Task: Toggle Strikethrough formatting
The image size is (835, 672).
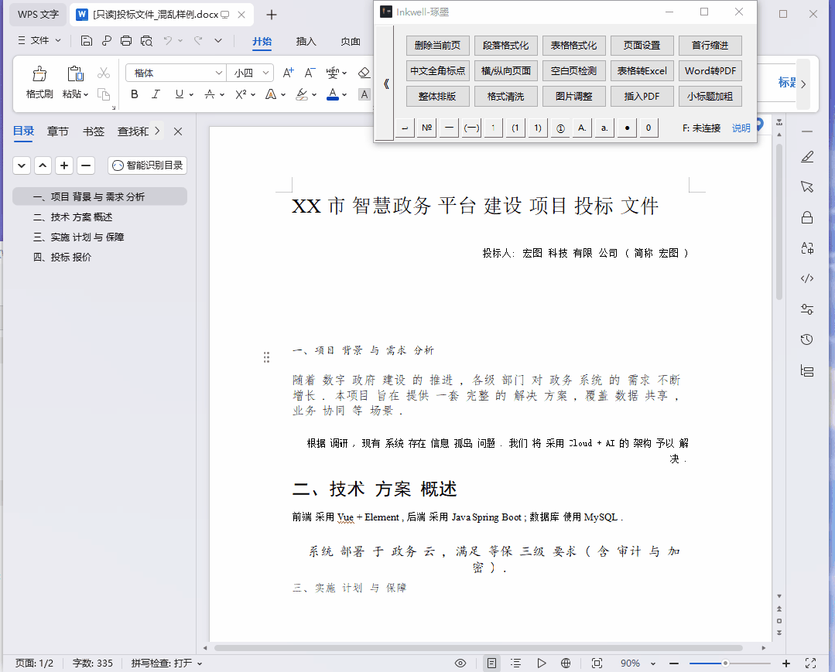Action: 210,94
